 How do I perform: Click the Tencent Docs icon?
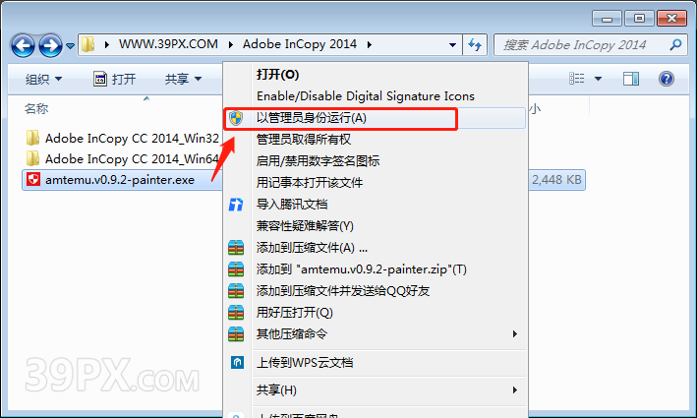click(x=236, y=205)
